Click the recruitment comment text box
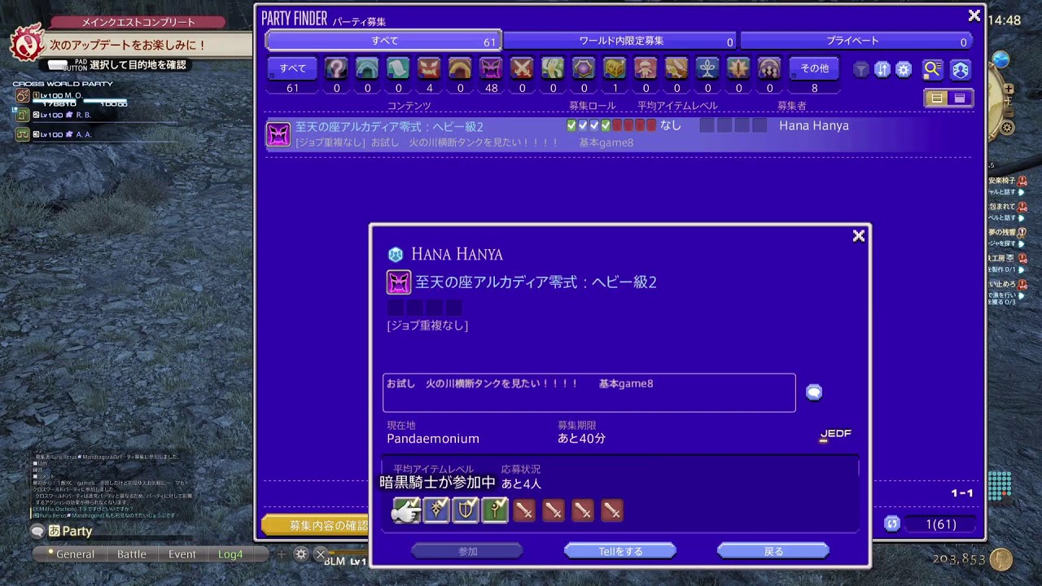Screen dimensions: 1042x586 click(589, 392)
